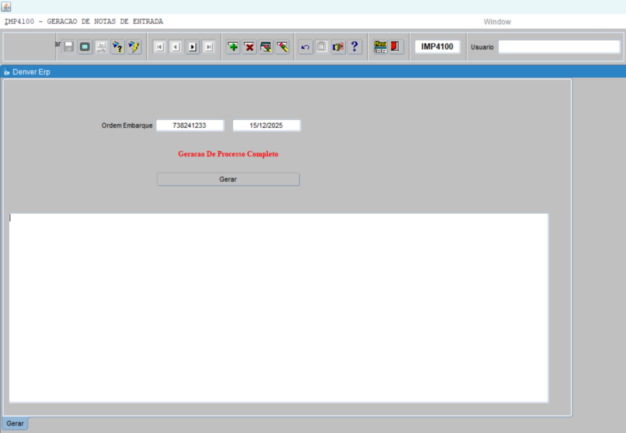Open help with the question mark icon
Screen dimensions: 626x433
(354, 47)
